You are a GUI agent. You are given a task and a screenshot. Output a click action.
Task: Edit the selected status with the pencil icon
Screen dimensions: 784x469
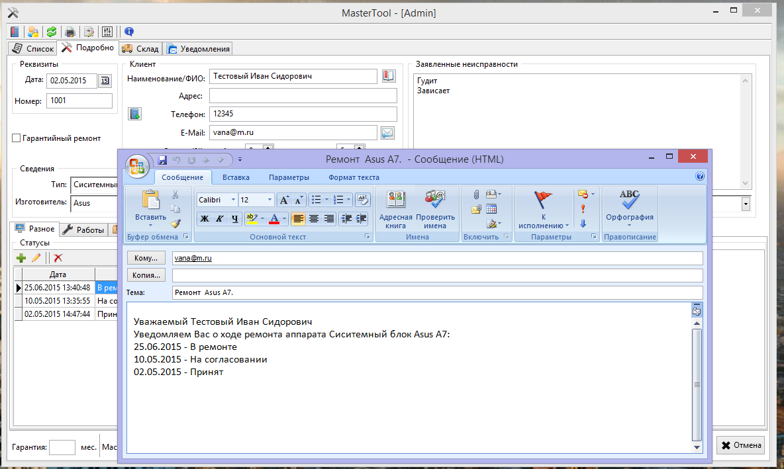click(x=36, y=258)
